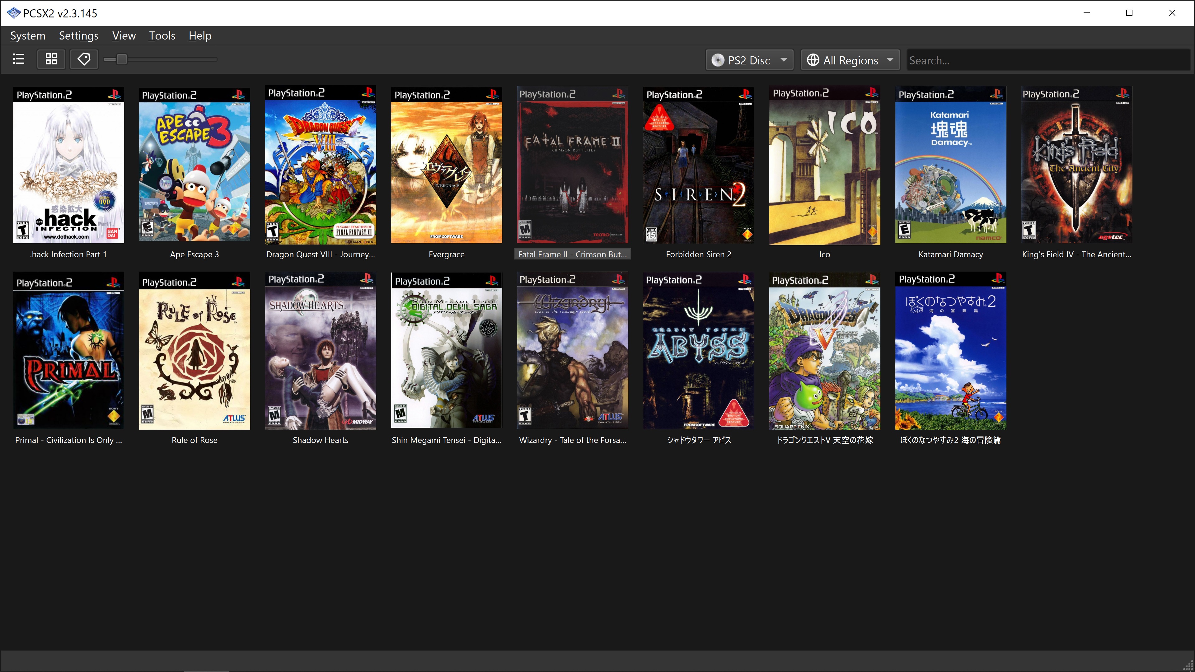Select the Fatal Frame II cover
The image size is (1195, 672).
[x=573, y=165]
